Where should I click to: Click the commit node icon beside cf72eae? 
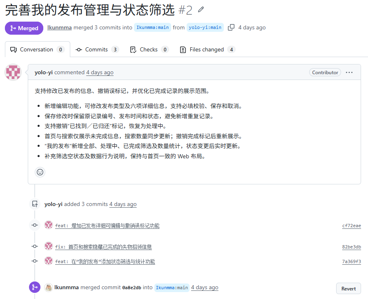click(35, 225)
